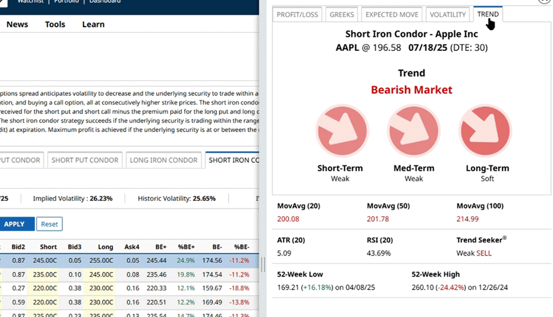Click the 169.49 BE- value
Screen dimensions: 553x317
(212, 302)
